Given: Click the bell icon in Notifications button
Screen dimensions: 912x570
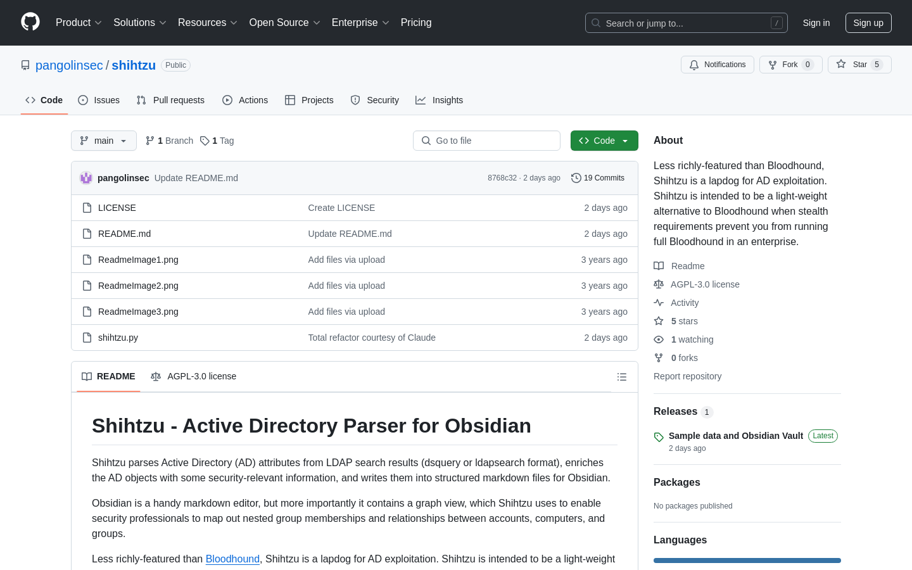Looking at the screenshot, I should tap(694, 65).
